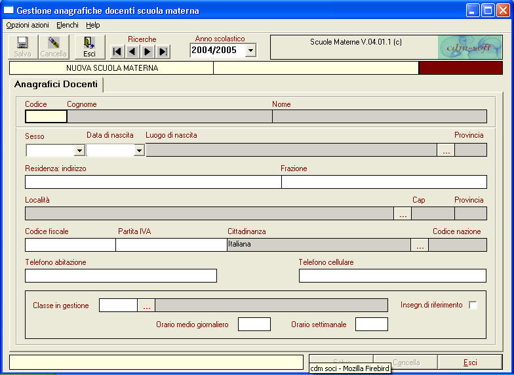
Task: Click the Residenza: indirizzo field
Action: pos(153,182)
